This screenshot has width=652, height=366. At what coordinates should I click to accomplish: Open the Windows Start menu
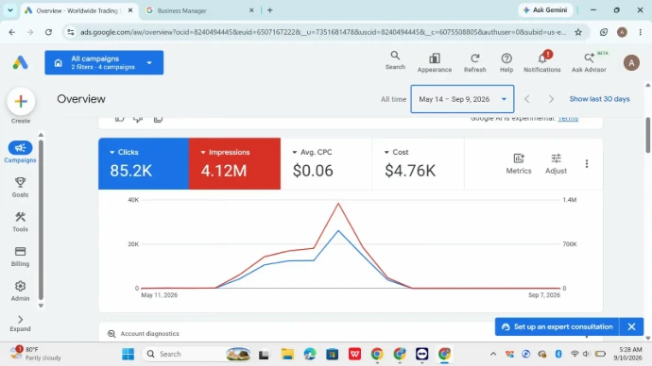[129, 354]
